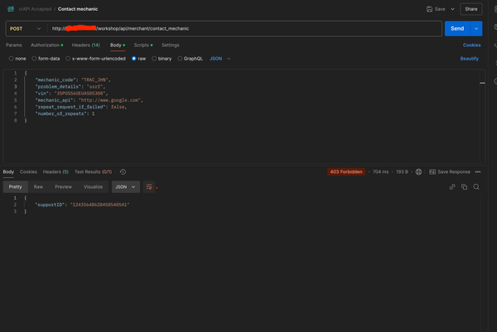Open the response Cookies tab
Screen dimensions: 497x332
click(28, 171)
